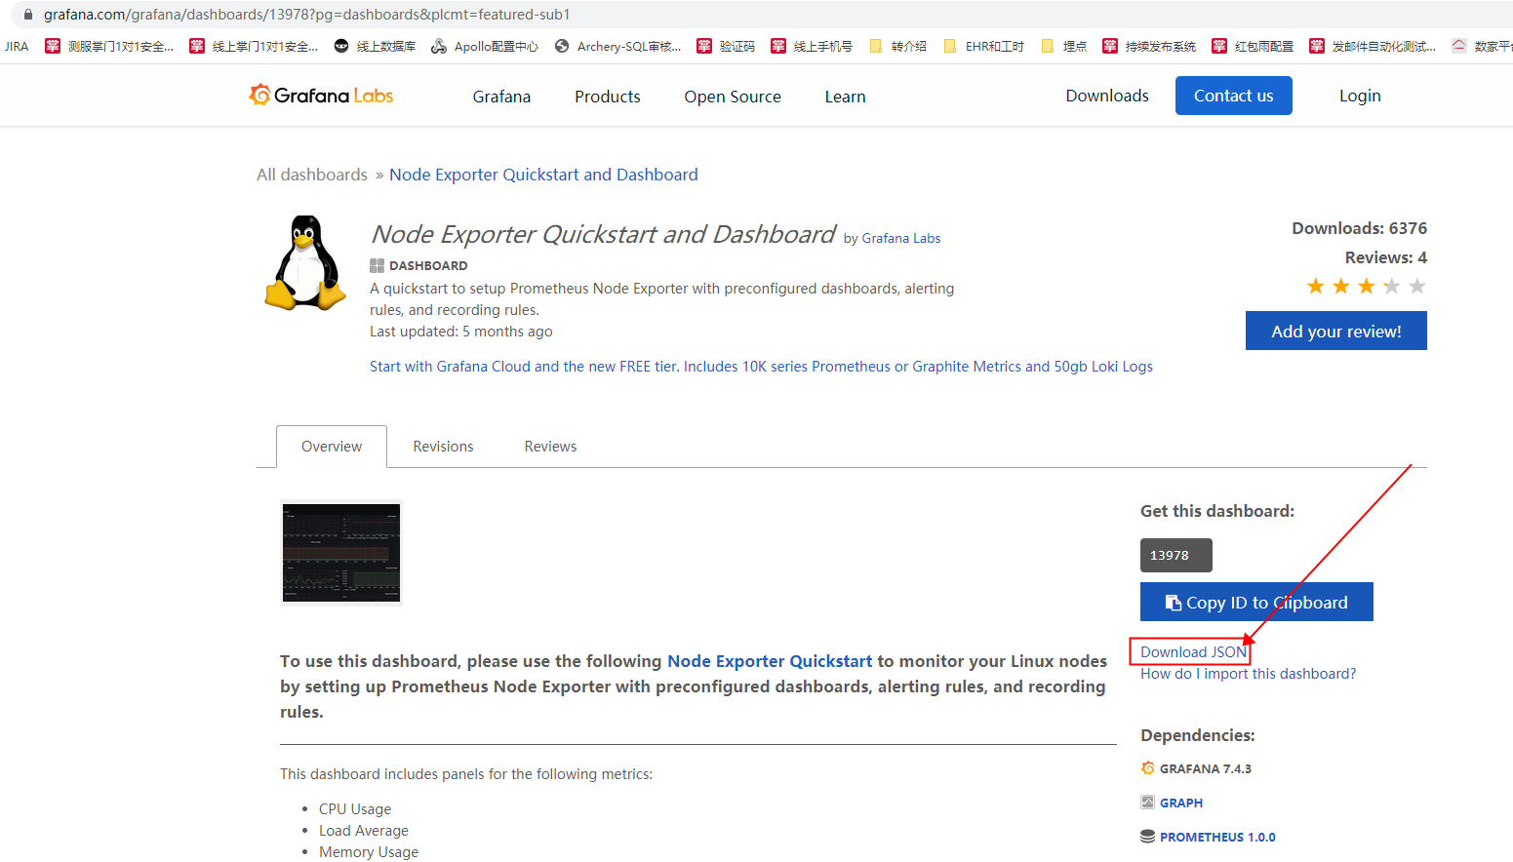Open How do I import this dashboard?

pyautogui.click(x=1248, y=674)
